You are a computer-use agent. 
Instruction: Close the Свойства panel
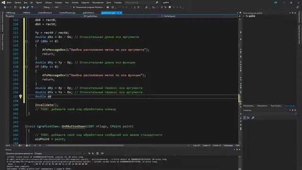[295, 110]
